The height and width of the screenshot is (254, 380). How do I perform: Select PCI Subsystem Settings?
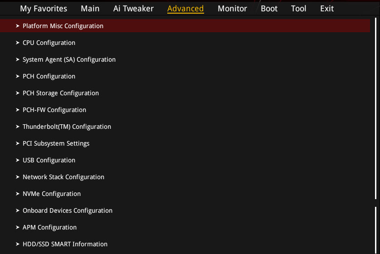point(56,143)
